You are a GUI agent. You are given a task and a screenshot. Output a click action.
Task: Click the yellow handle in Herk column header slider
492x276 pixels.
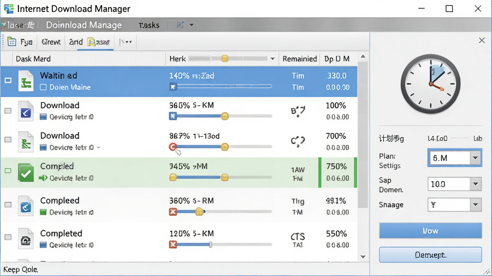coord(225,58)
